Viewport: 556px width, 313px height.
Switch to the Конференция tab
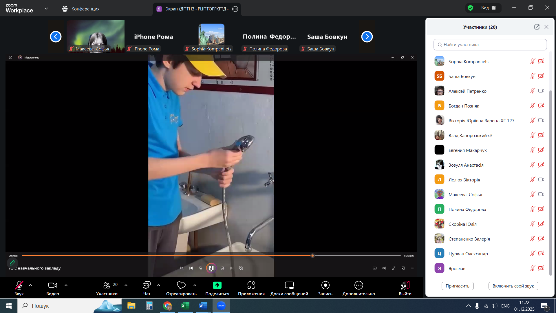[x=81, y=9]
